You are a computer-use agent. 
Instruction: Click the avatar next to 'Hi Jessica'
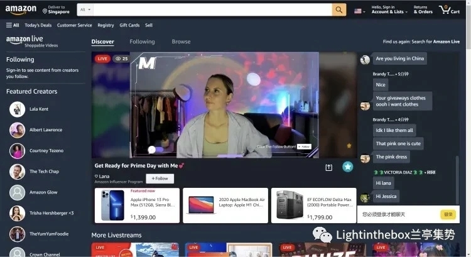pos(365,198)
